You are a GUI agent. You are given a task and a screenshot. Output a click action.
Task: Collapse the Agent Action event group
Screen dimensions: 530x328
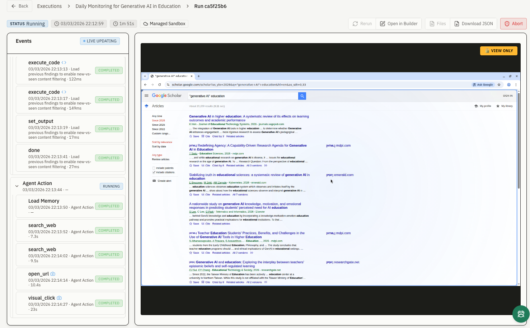coord(17,186)
